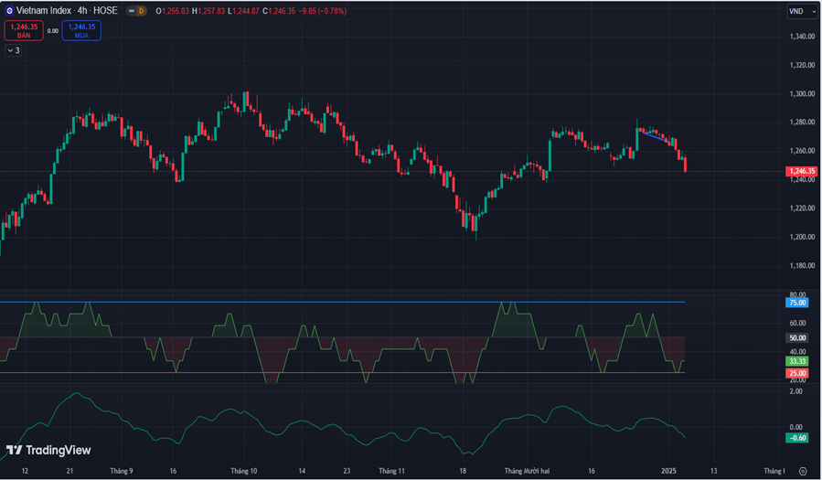Click the orange D data status badge
This screenshot has width=822, height=480.
[x=141, y=11]
